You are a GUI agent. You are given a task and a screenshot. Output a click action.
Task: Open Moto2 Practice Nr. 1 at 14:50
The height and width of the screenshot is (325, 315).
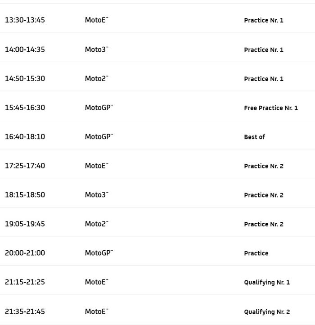pyautogui.click(x=264, y=79)
